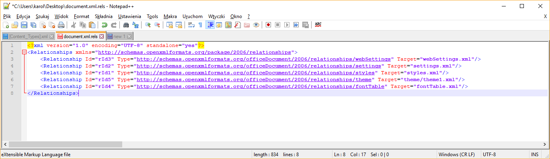Collapse the Relationships fold marker
The image size is (550, 159).
coord(25,52)
